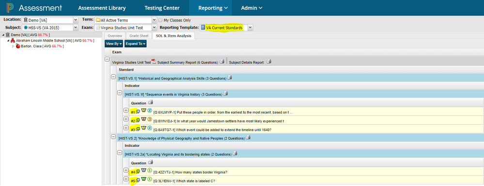Click the score bucket icon on question #1
The width and height of the screenshot is (484, 186).
(144, 111)
